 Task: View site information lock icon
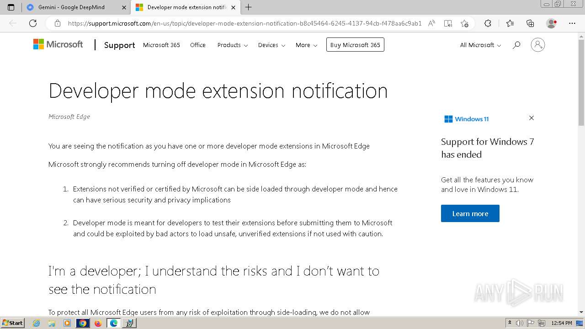point(58,23)
